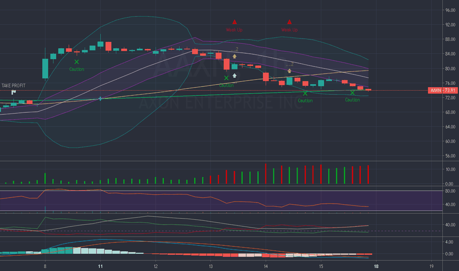The width and height of the screenshot is (459, 271).
Task: Click the 96.00 price axis label
Action: 450,10
